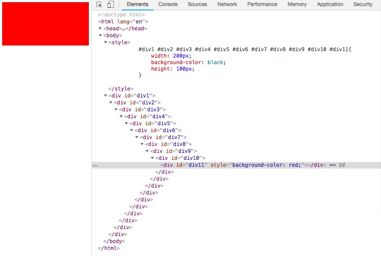Select the opening style tag
Screen dimensions: 381x256
[120, 42]
